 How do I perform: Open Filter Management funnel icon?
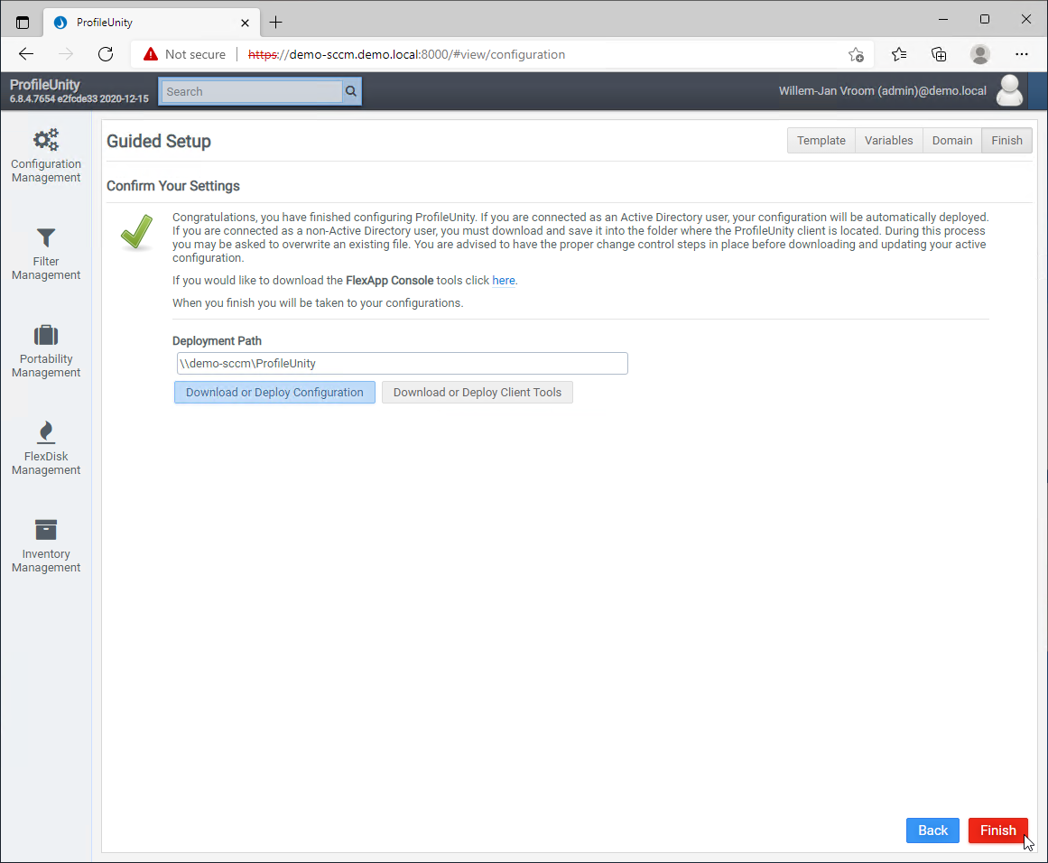(x=45, y=238)
